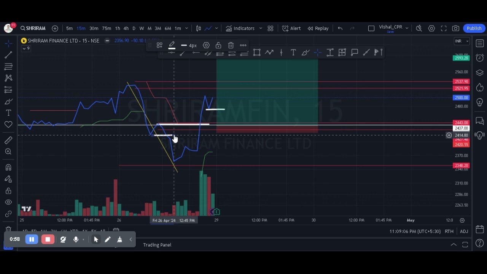Open object tree layers panel
Screen dimensions: 487x274
click(480, 73)
